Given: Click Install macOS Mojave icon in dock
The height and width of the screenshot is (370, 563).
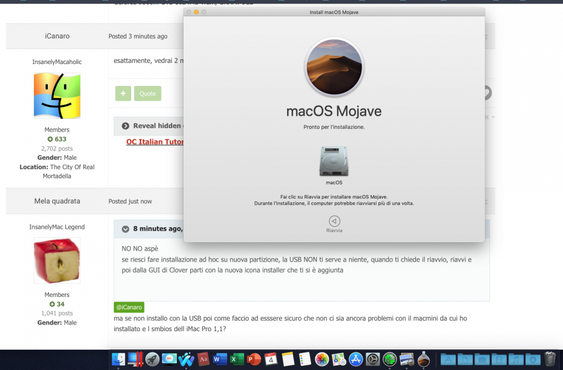Looking at the screenshot, I should [423, 359].
